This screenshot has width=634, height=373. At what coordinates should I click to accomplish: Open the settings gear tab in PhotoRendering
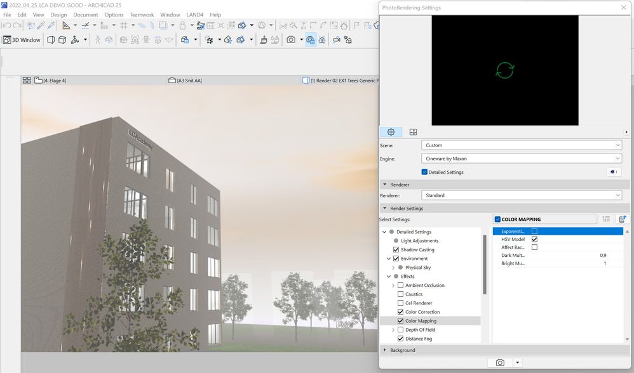pyautogui.click(x=391, y=132)
